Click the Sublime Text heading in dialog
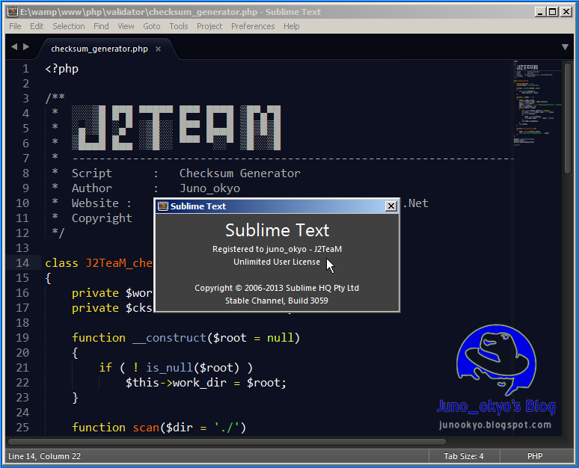Viewport: 579px width, 468px height. pos(277,230)
